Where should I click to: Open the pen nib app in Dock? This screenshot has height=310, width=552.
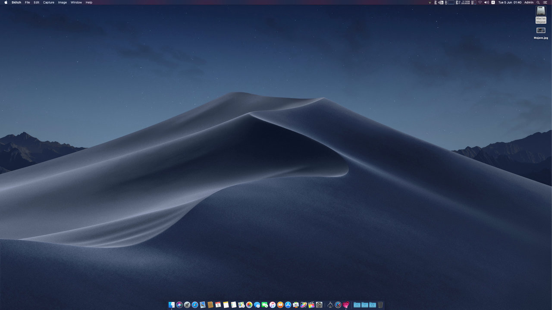point(330,305)
